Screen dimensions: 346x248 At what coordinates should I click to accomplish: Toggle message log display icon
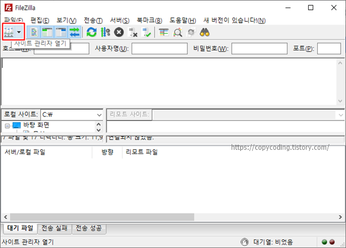pyautogui.click(x=34, y=32)
